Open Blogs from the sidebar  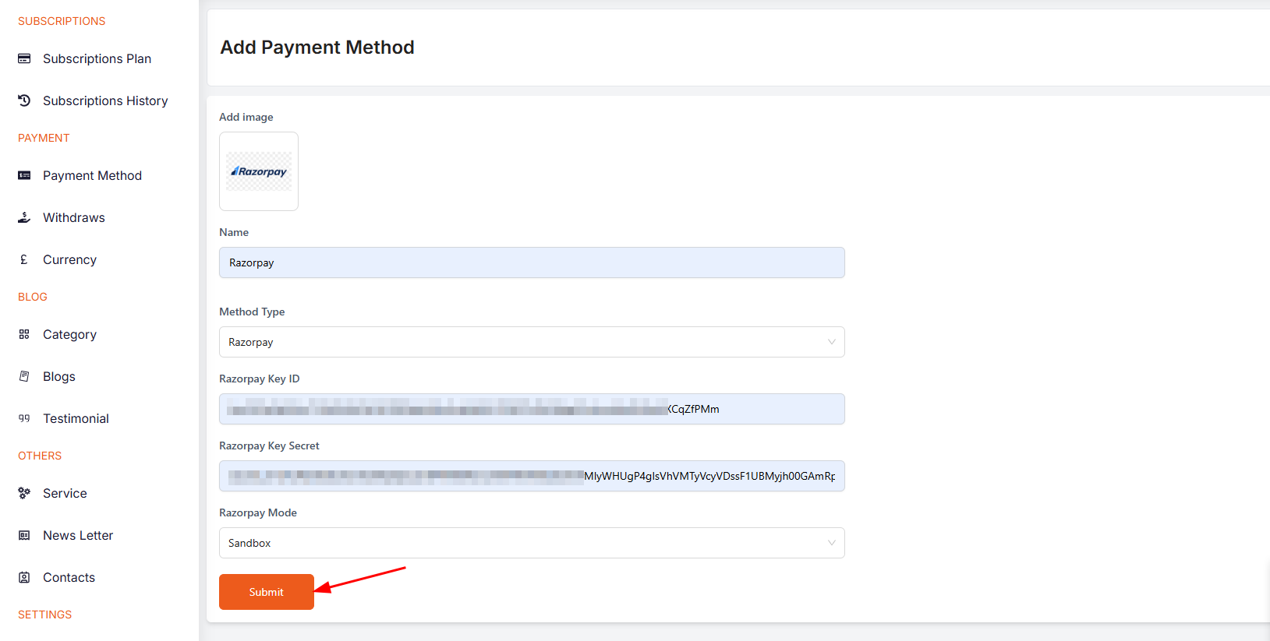(x=59, y=376)
